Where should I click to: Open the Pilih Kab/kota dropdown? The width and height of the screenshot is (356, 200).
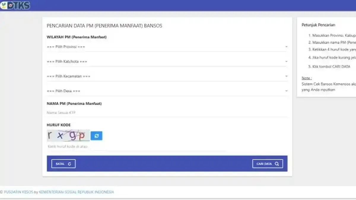tap(166, 61)
